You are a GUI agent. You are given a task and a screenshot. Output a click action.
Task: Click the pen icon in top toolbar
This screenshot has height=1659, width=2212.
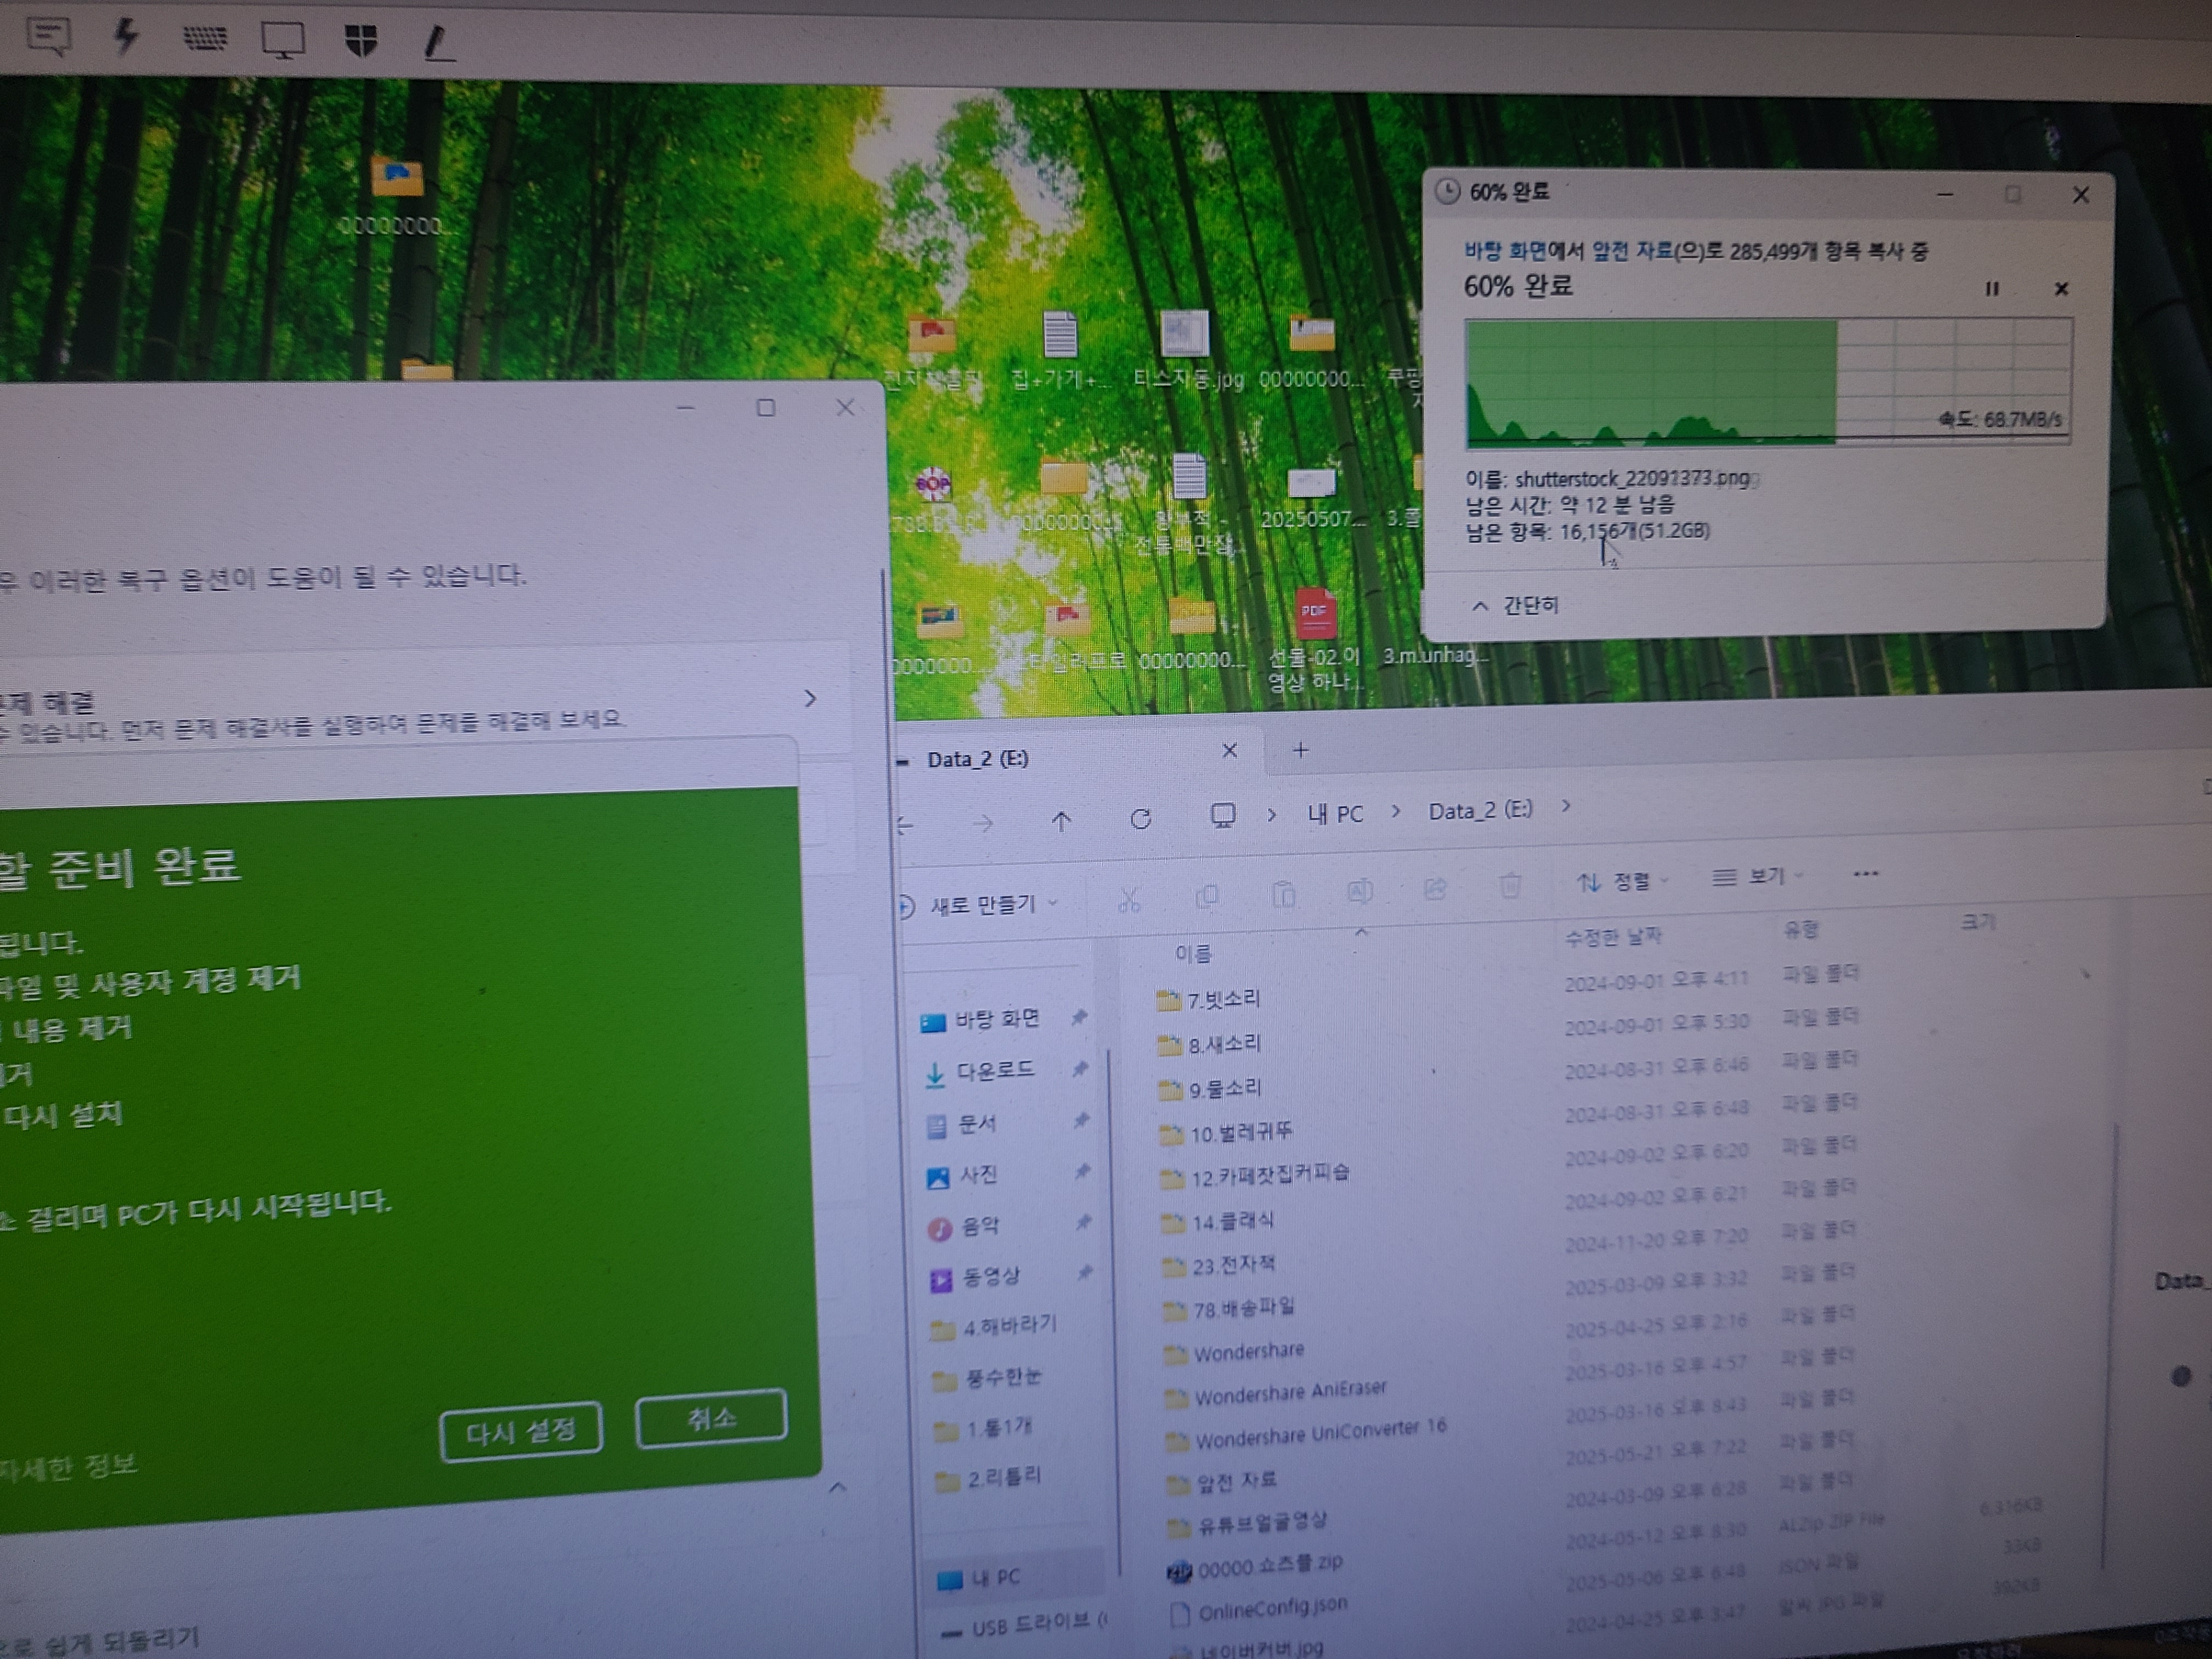(438, 43)
